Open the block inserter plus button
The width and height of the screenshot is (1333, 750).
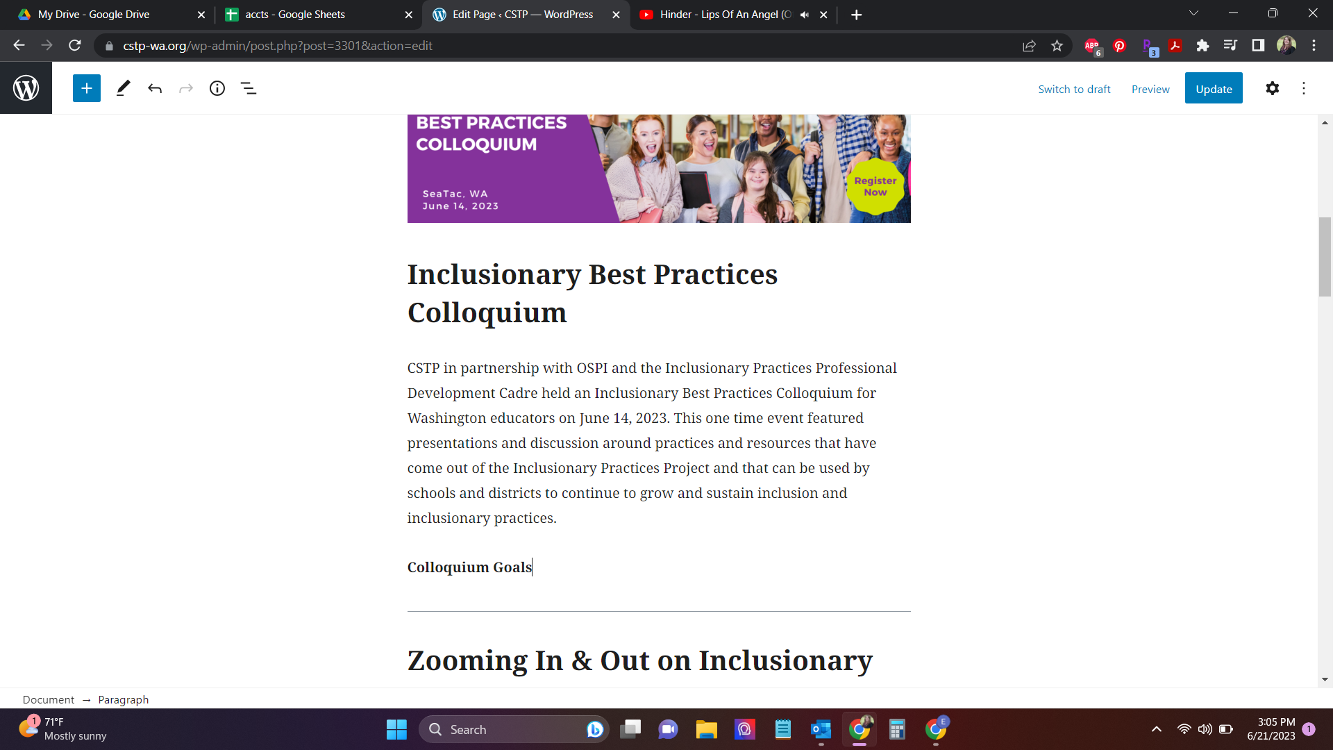87,88
